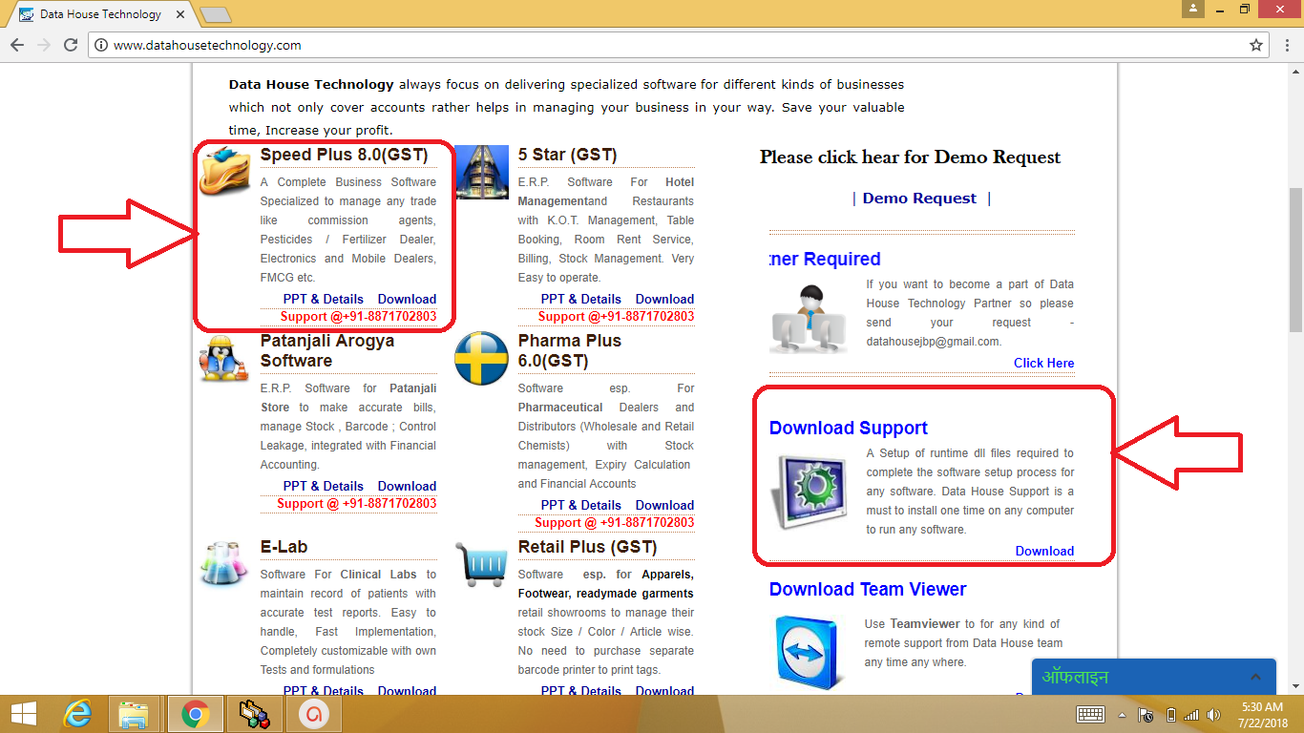Image resolution: width=1304 pixels, height=733 pixels.
Task: Select the Data House Technology tab
Action: pos(100,14)
